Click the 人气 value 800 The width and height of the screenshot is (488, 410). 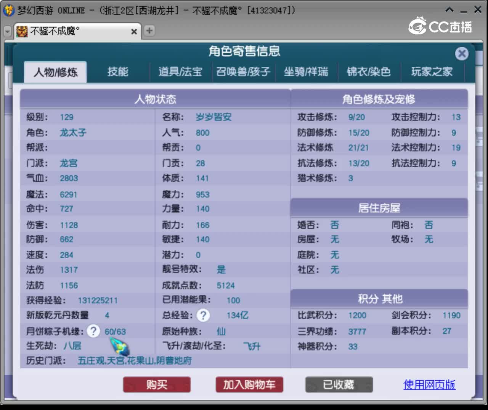point(203,133)
